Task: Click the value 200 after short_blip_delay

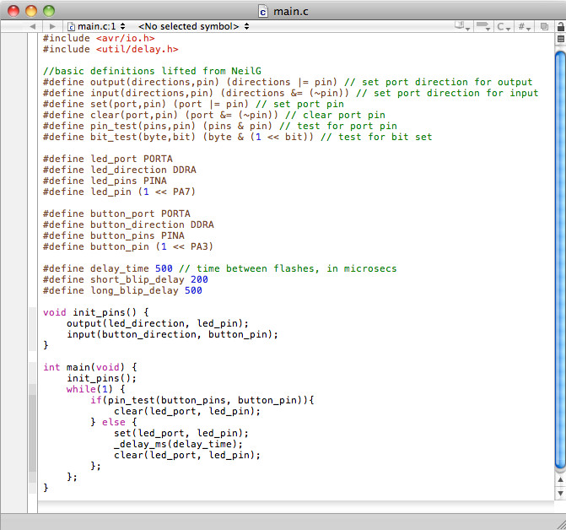Action: 199,279
